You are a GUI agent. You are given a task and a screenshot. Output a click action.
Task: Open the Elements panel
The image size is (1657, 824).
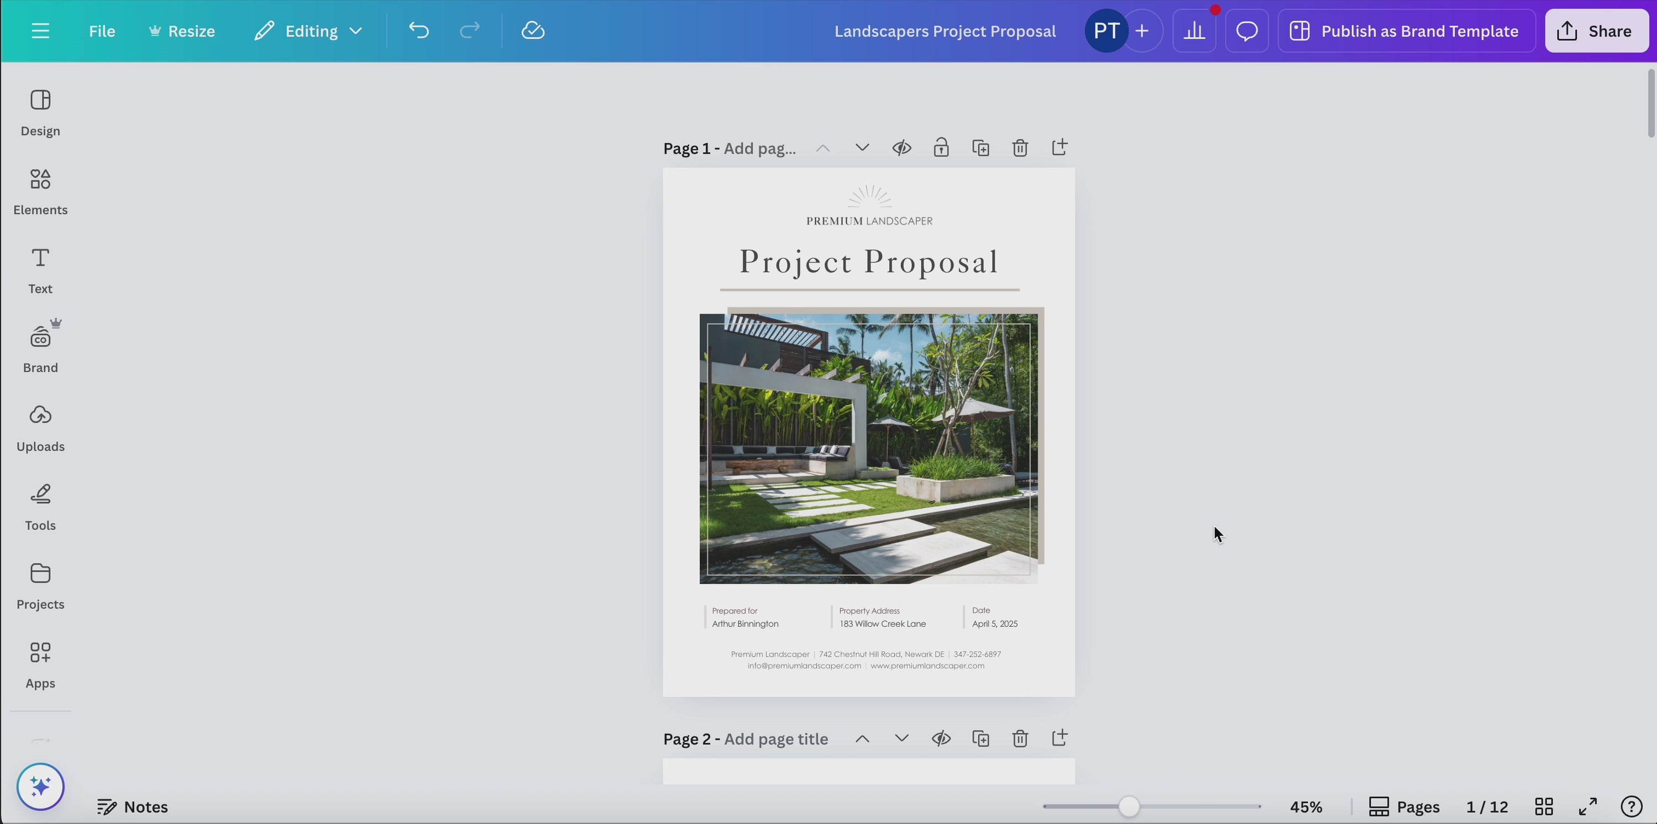(40, 192)
